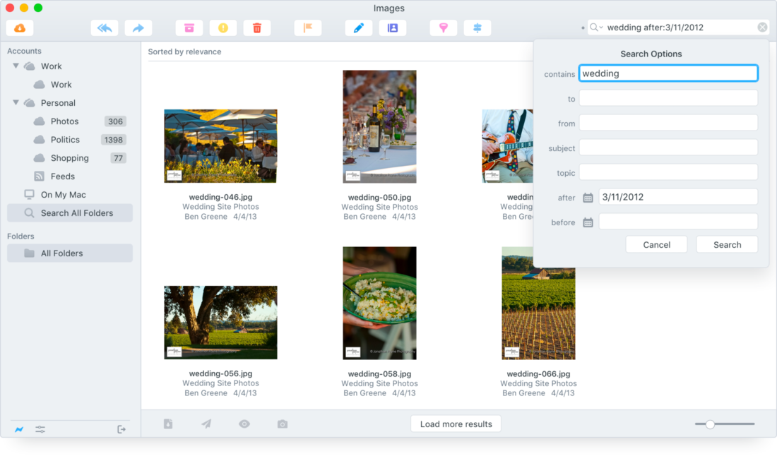Screen dimensions: 777x456
Task: Open the calendar picker for the before date
Action: click(x=588, y=222)
